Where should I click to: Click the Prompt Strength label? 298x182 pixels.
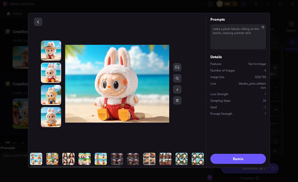(221, 114)
